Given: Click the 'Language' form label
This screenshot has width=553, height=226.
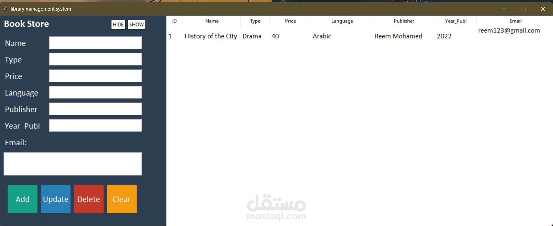Looking at the screenshot, I should click(x=21, y=93).
